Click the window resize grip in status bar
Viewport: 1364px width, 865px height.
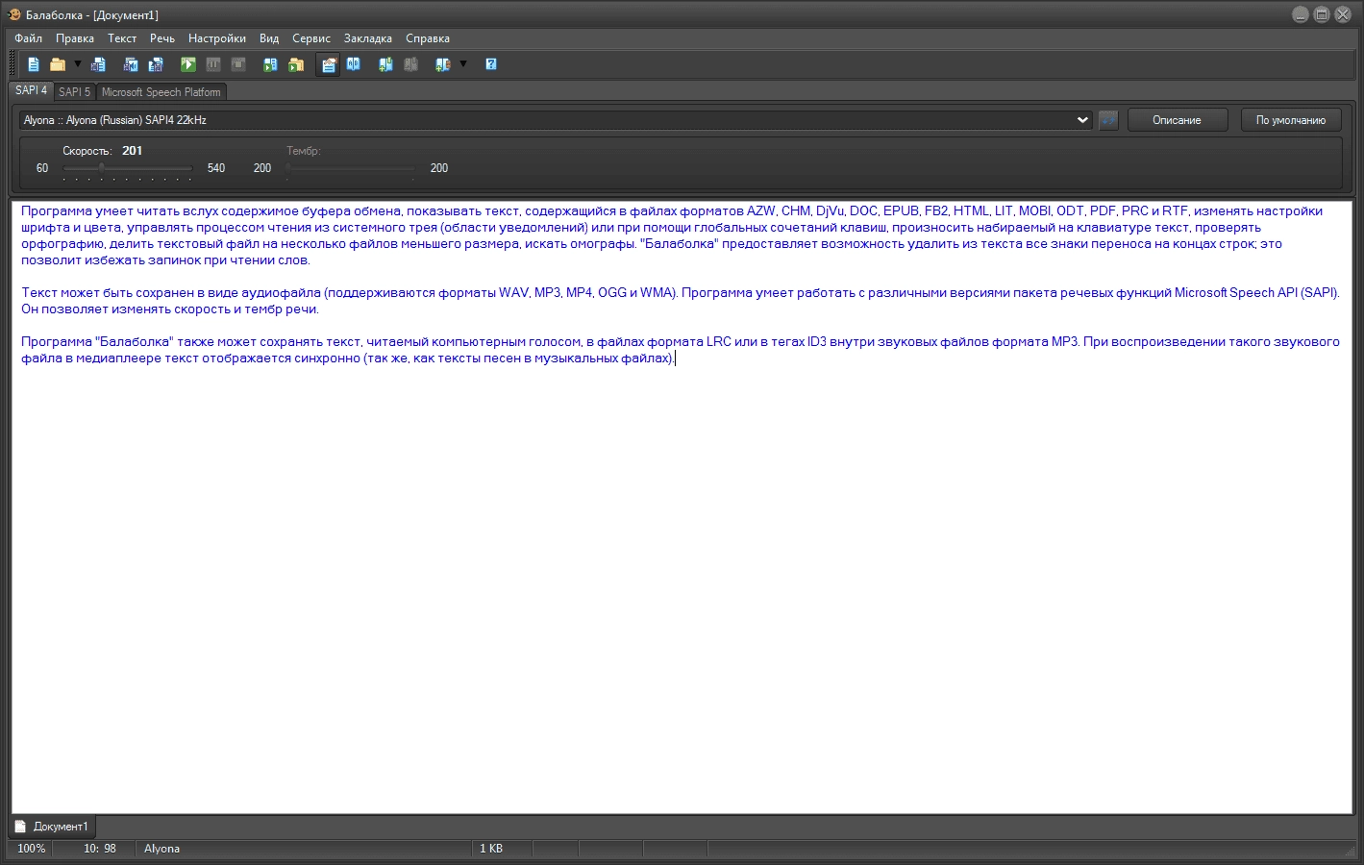(1349, 850)
